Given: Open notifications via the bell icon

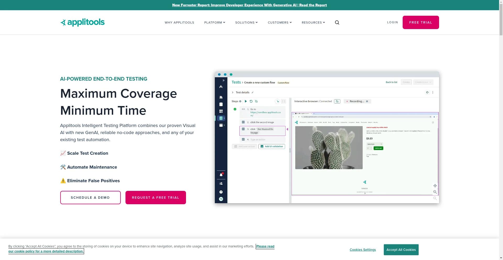Looking at the screenshot, I should coord(221,175).
